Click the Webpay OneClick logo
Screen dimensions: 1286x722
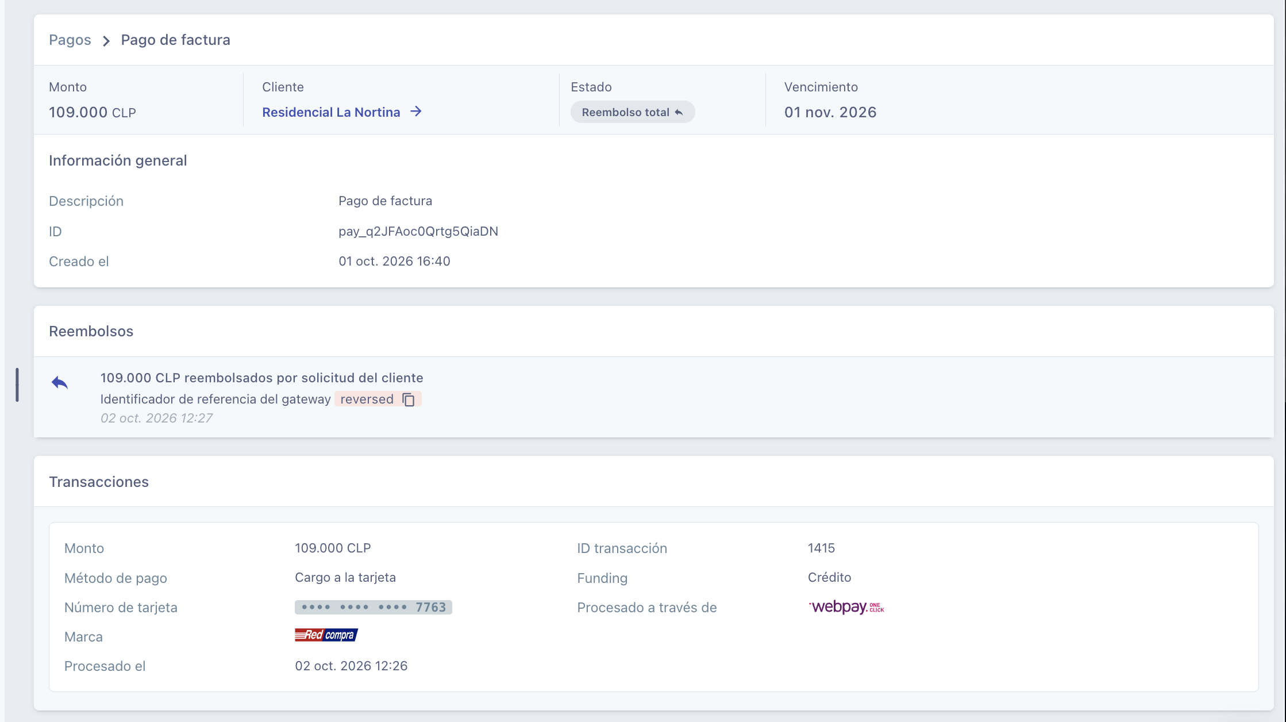coord(846,607)
